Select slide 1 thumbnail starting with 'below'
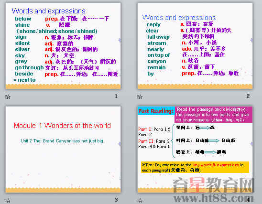262x204 pixels. (63, 46)
